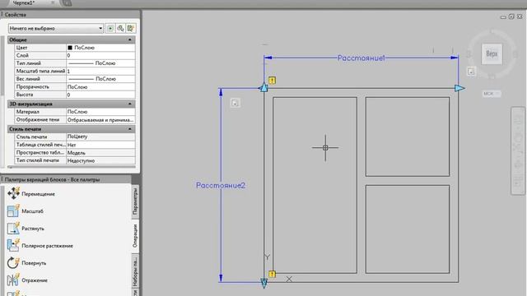The height and width of the screenshot is (296, 527).
Task: Collapse the Стиль печати section
Action: coord(130,129)
